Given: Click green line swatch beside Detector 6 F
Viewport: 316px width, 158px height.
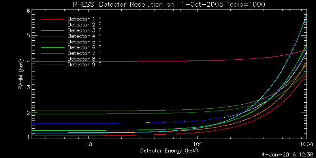Looking at the screenshot, I should [52, 47].
